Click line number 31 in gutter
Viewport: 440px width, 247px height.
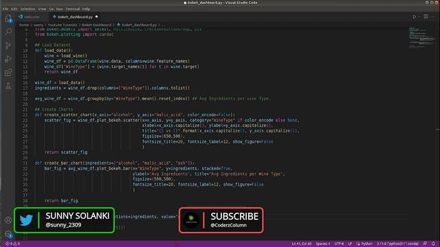(25, 163)
